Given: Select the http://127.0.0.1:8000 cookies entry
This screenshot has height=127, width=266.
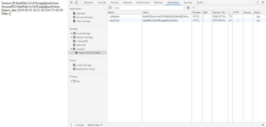Looking at the screenshot, I should coord(88,53).
